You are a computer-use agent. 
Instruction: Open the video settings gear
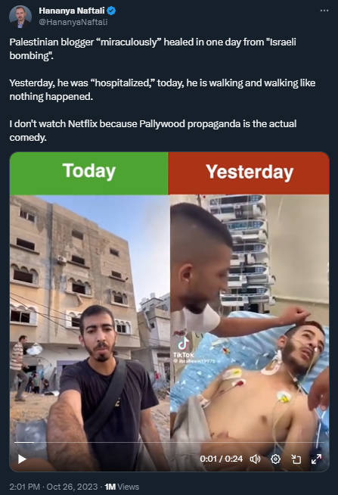pyautogui.click(x=275, y=459)
